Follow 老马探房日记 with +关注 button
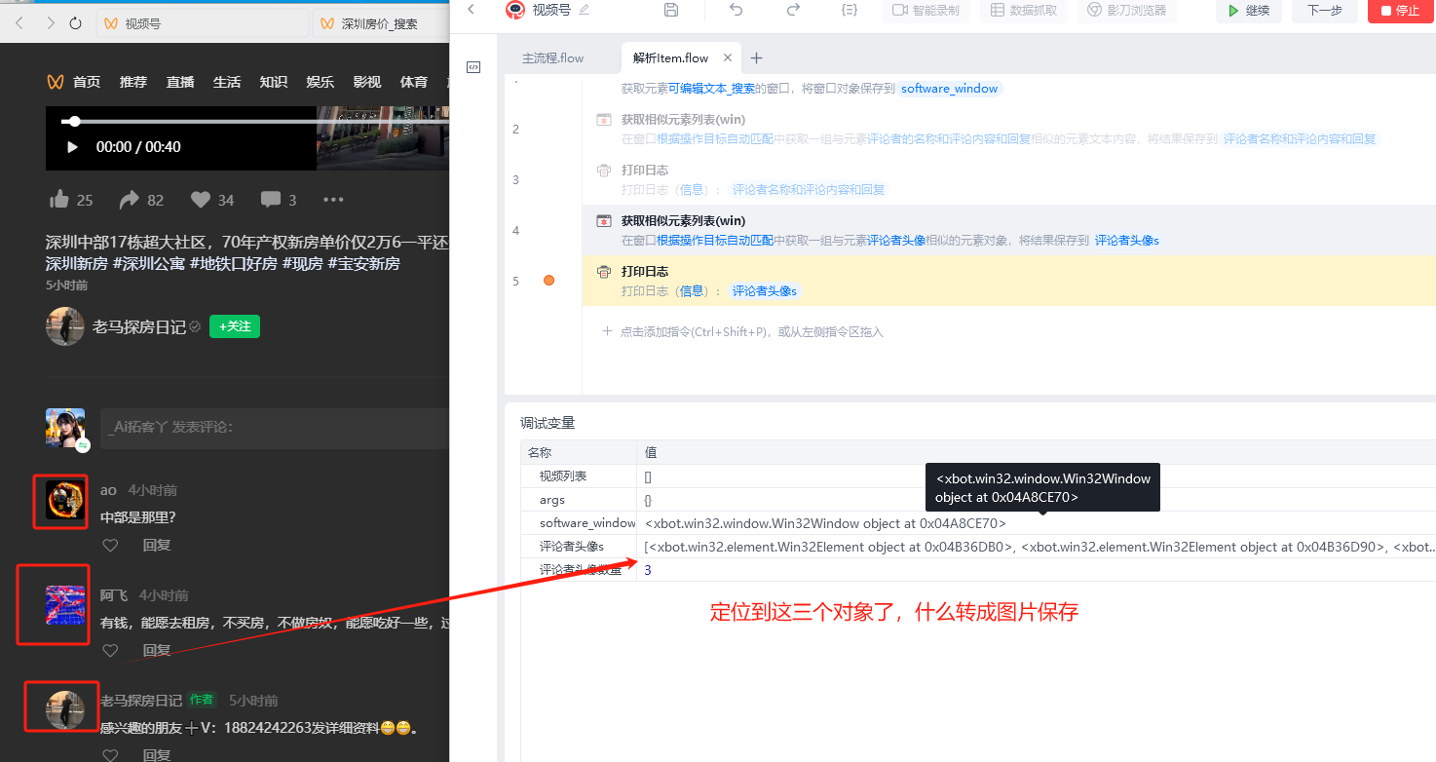 point(235,326)
